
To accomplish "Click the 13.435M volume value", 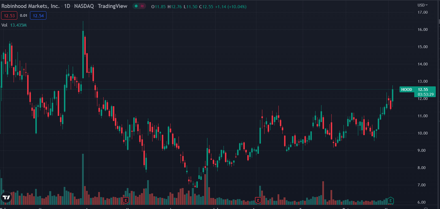I will pos(18,25).
